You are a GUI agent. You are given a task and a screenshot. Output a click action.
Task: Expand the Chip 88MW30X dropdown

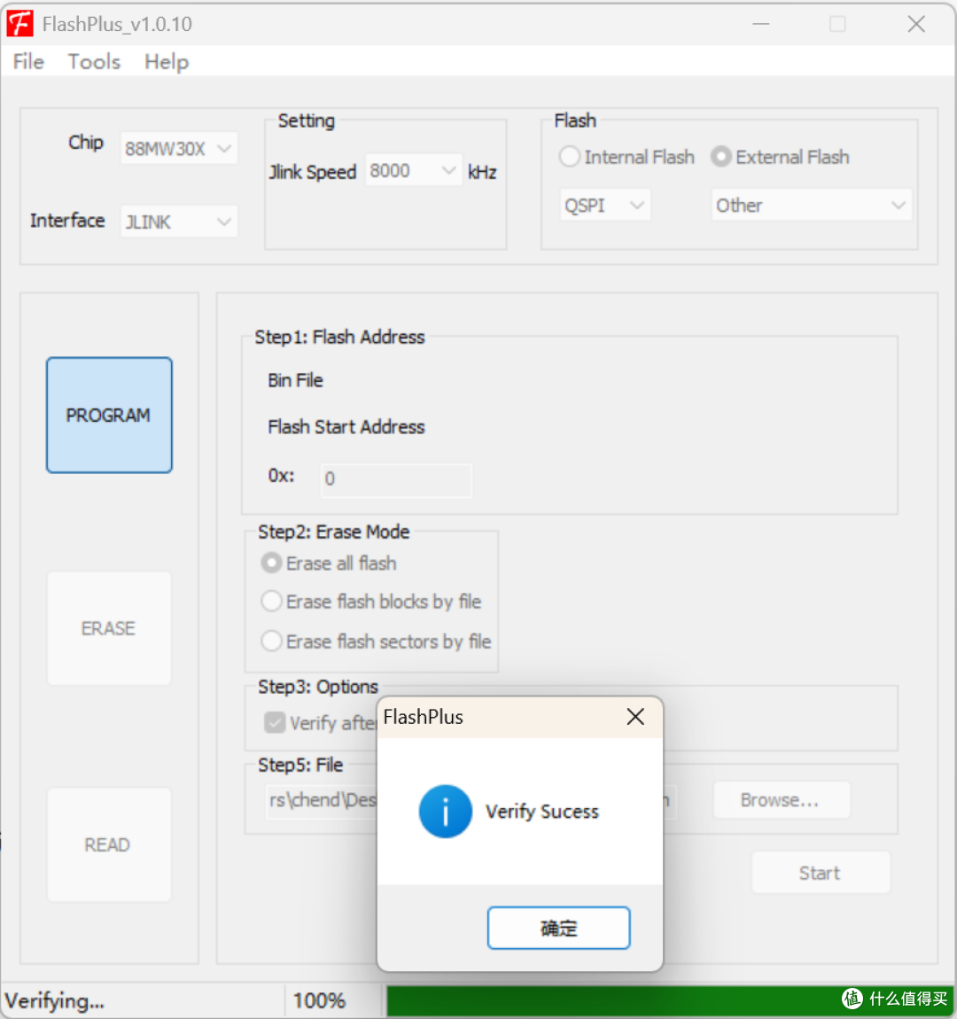179,149
